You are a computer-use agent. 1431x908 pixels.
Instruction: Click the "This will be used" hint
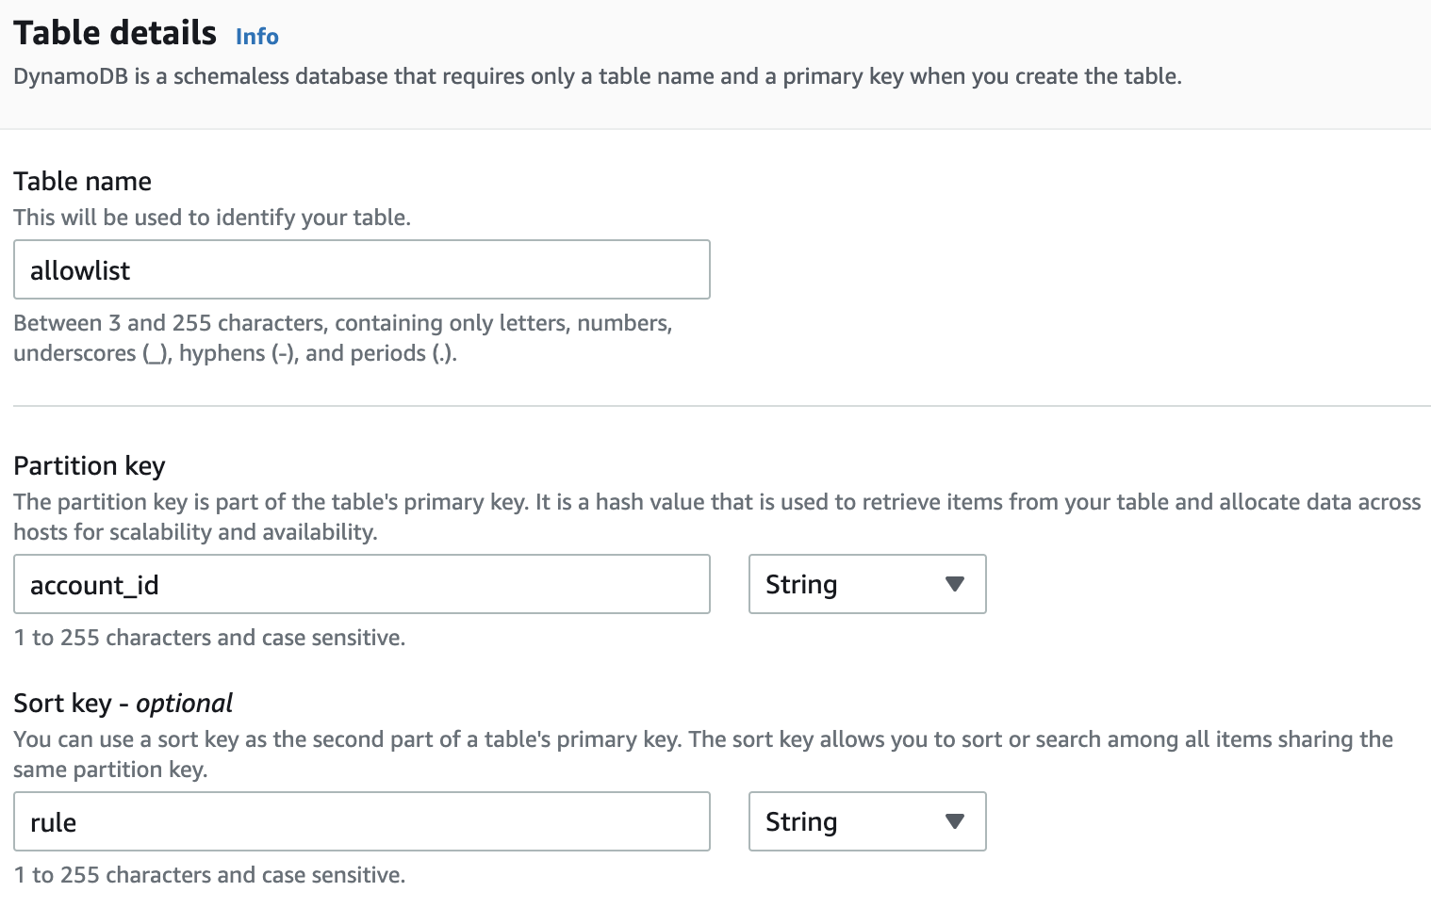coord(212,218)
